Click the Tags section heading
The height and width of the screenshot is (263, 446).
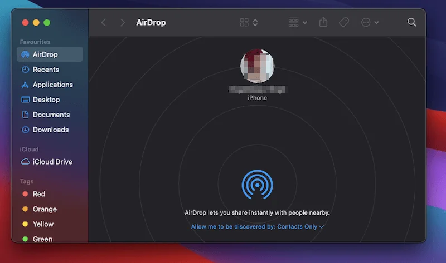click(27, 182)
